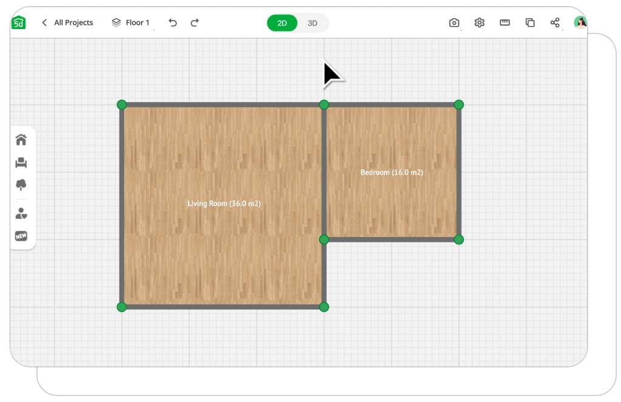
Task: Share the project via share icon
Action: point(555,23)
